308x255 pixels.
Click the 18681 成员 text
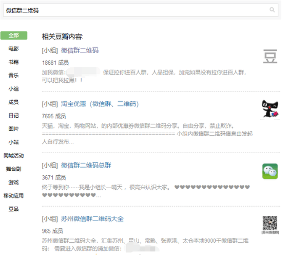pos(55,63)
